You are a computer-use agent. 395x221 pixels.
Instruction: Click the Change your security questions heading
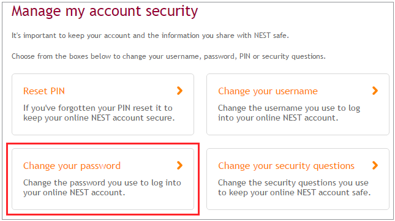tap(286, 166)
